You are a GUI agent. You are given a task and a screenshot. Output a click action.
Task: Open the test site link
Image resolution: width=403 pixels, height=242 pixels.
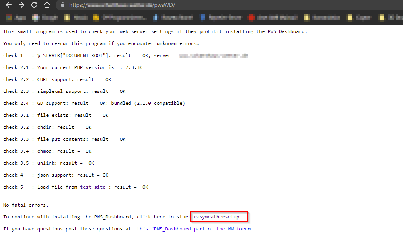coord(94,187)
